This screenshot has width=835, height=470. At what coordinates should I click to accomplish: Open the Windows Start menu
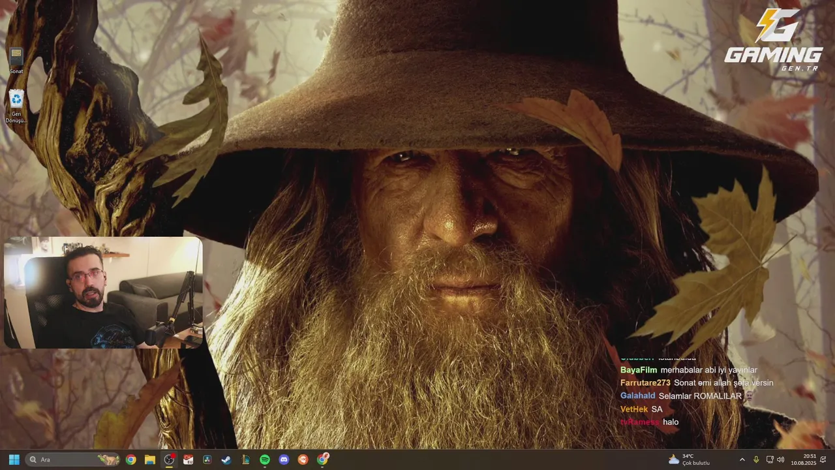tap(14, 460)
